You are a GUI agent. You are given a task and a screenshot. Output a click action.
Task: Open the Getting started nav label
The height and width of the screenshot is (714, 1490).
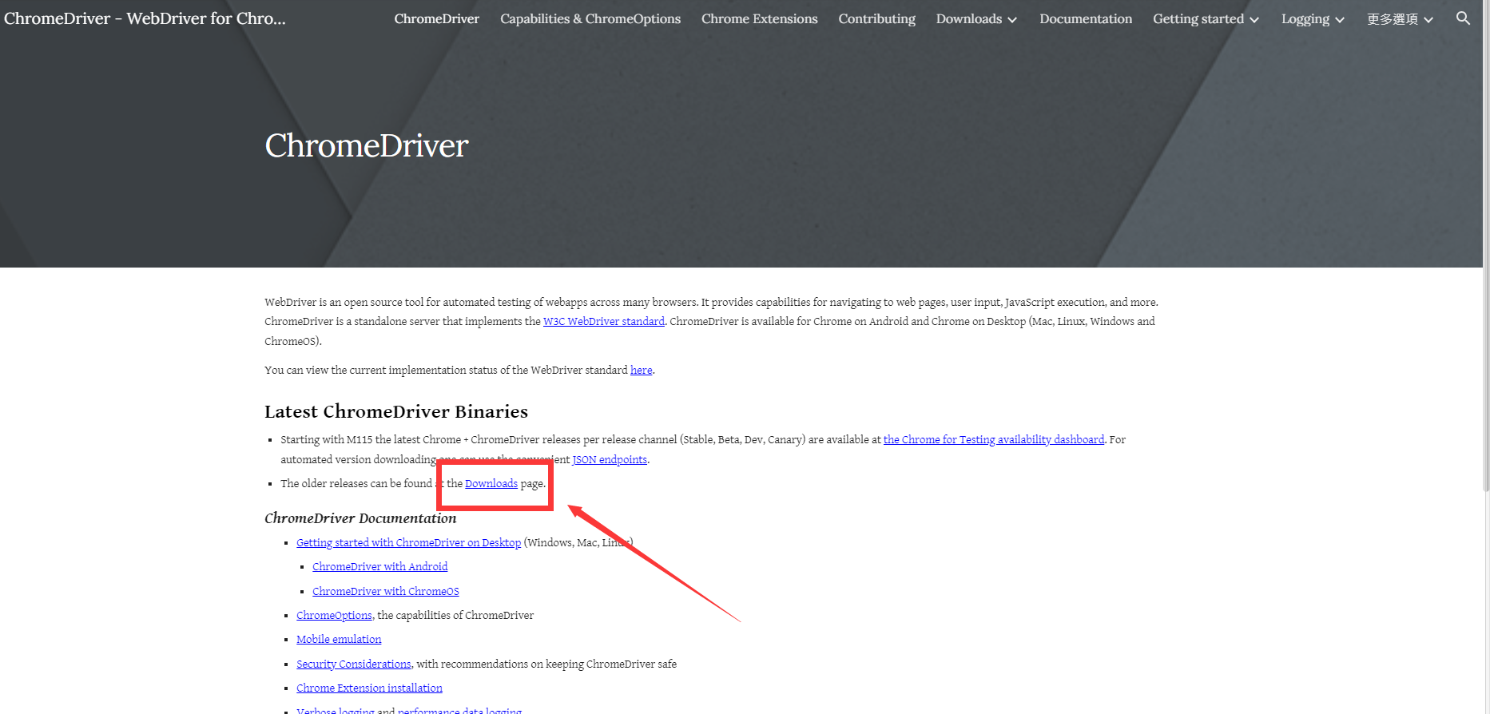click(1198, 18)
